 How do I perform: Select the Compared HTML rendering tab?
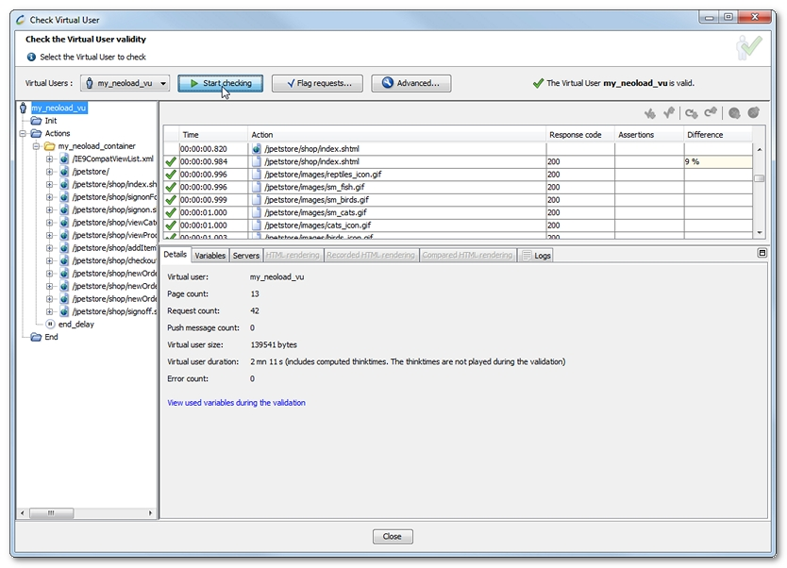(x=467, y=256)
